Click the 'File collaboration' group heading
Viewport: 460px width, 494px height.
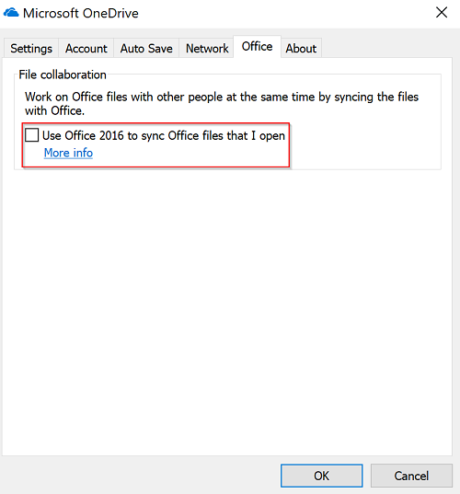point(63,75)
